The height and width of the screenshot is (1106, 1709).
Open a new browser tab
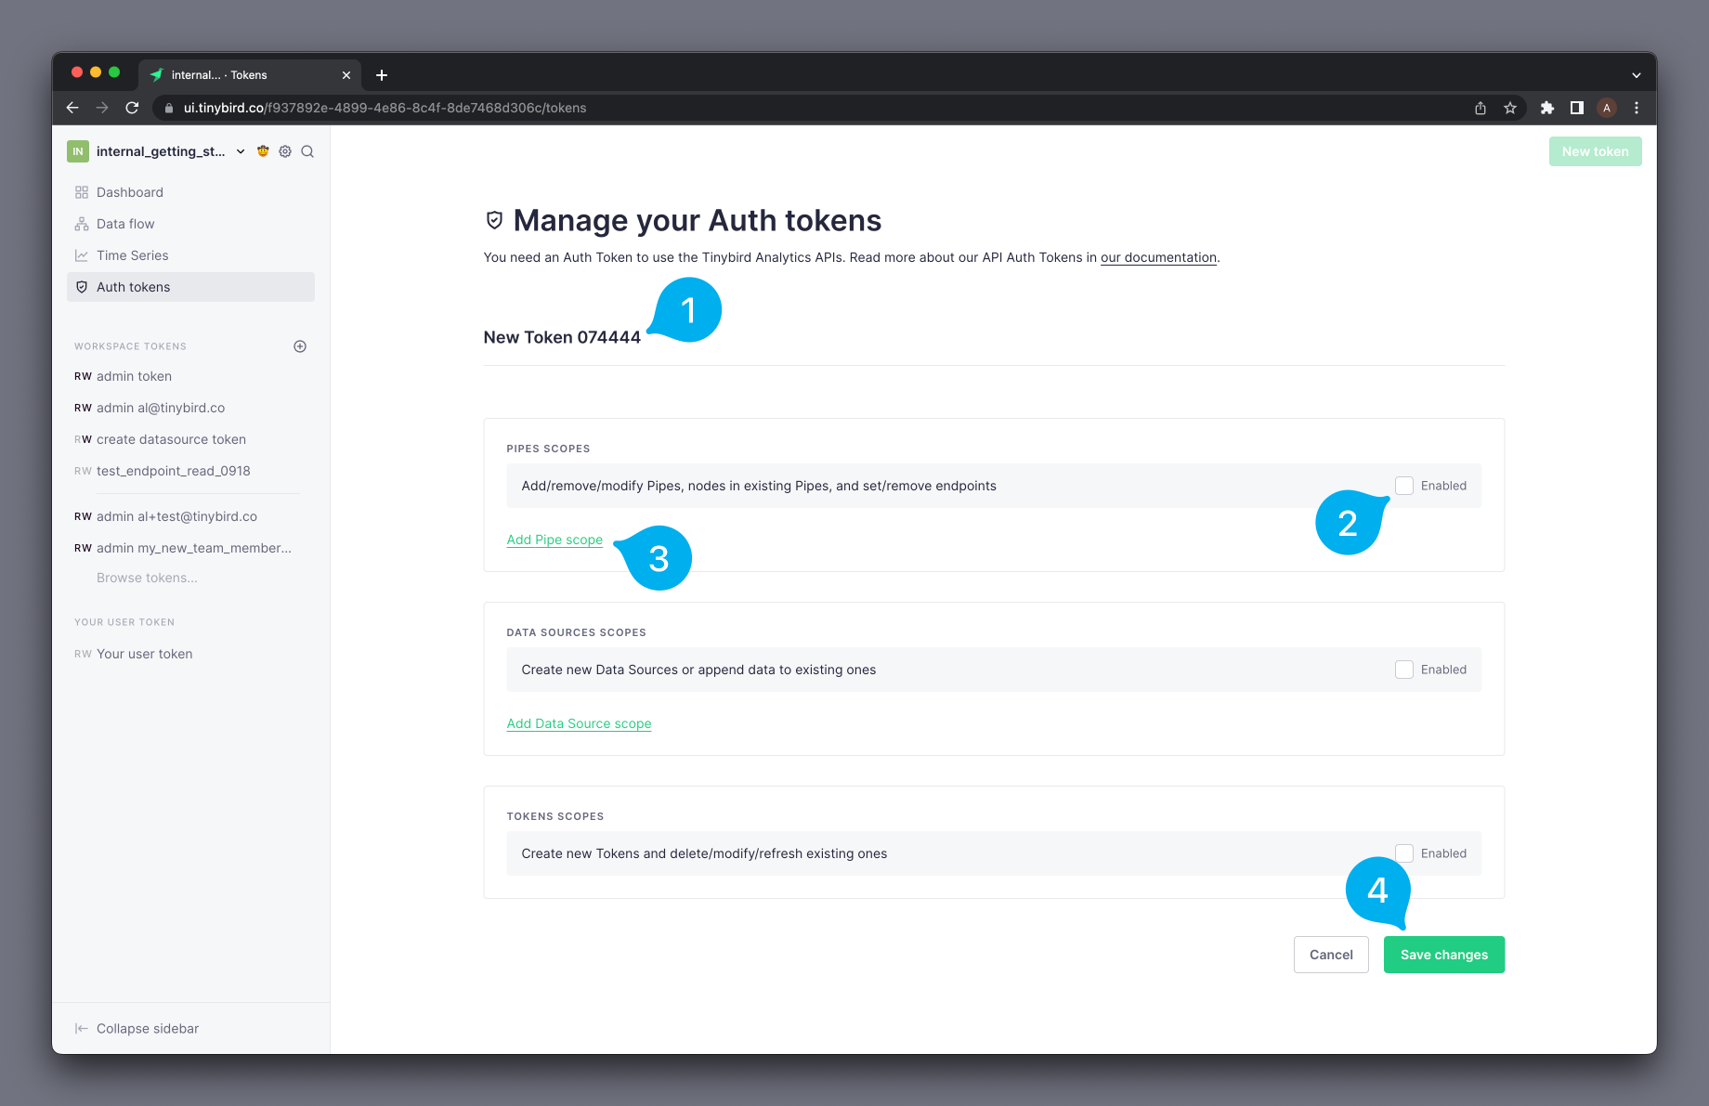click(382, 75)
